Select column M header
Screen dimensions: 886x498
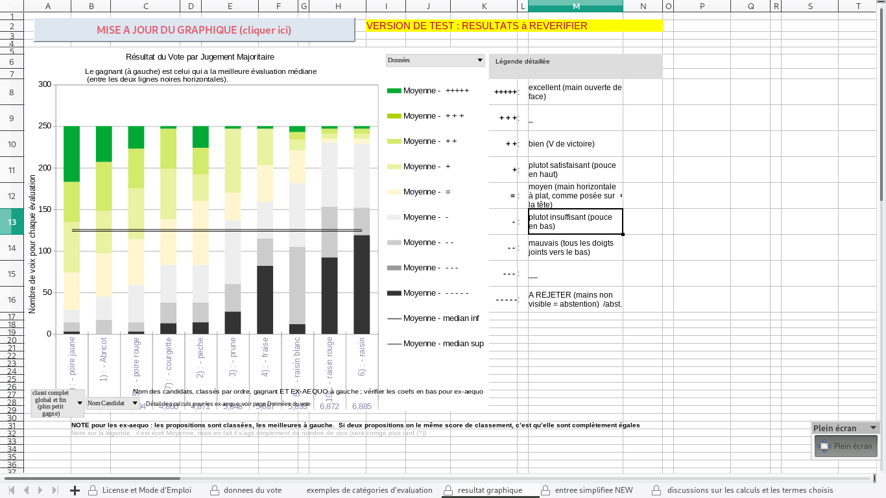point(575,6)
